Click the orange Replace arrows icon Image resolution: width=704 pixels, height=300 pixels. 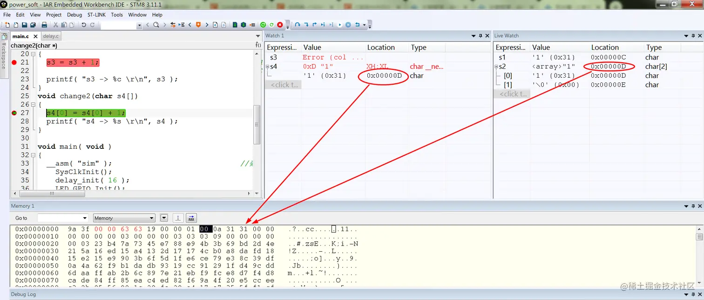173,25
